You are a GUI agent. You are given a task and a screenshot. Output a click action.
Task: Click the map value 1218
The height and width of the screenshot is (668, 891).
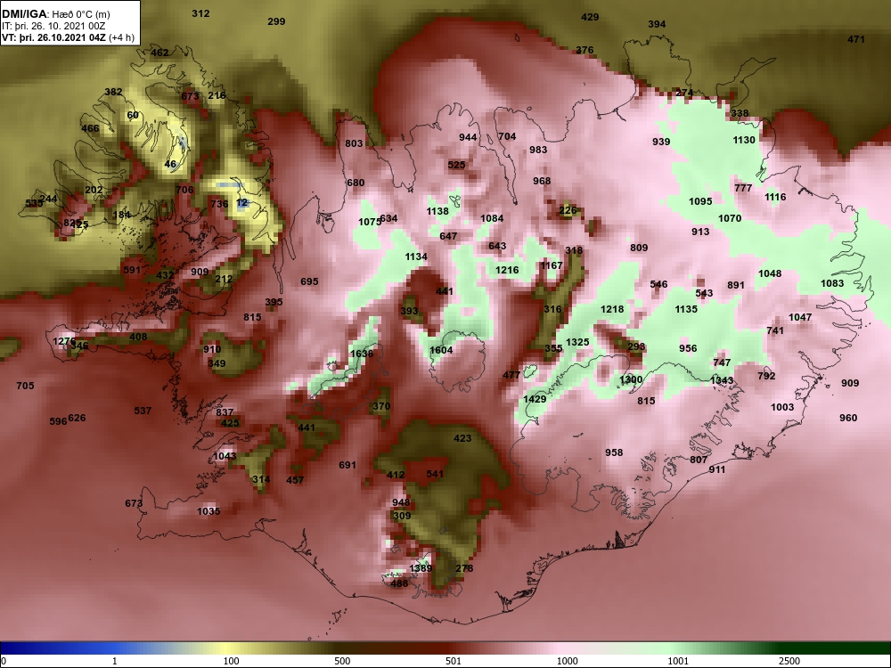coord(612,309)
